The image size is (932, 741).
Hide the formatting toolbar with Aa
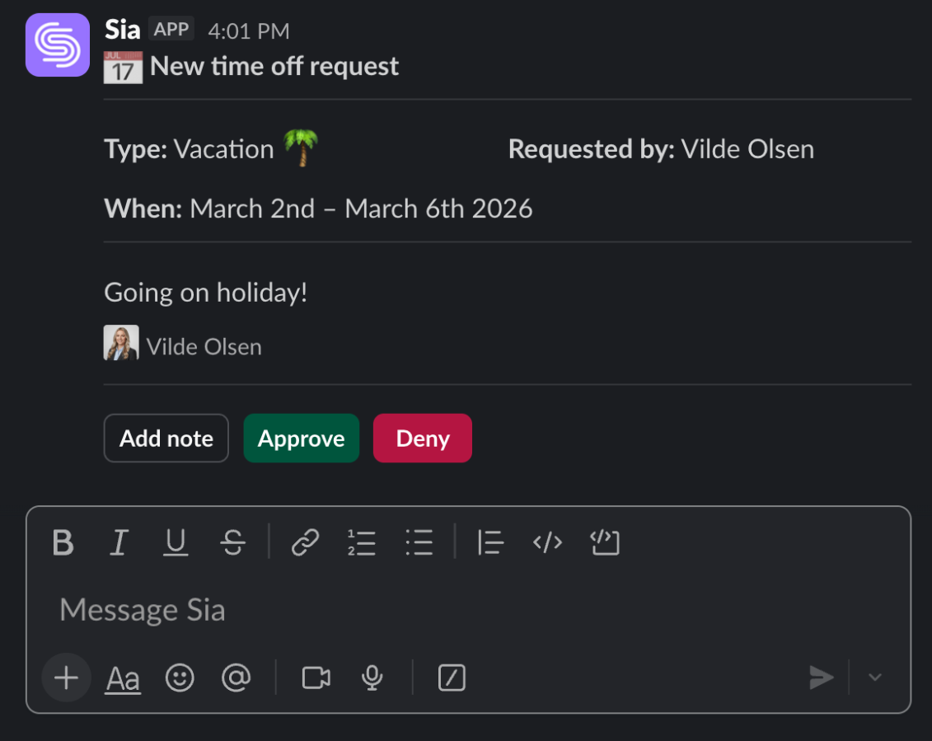click(x=123, y=678)
